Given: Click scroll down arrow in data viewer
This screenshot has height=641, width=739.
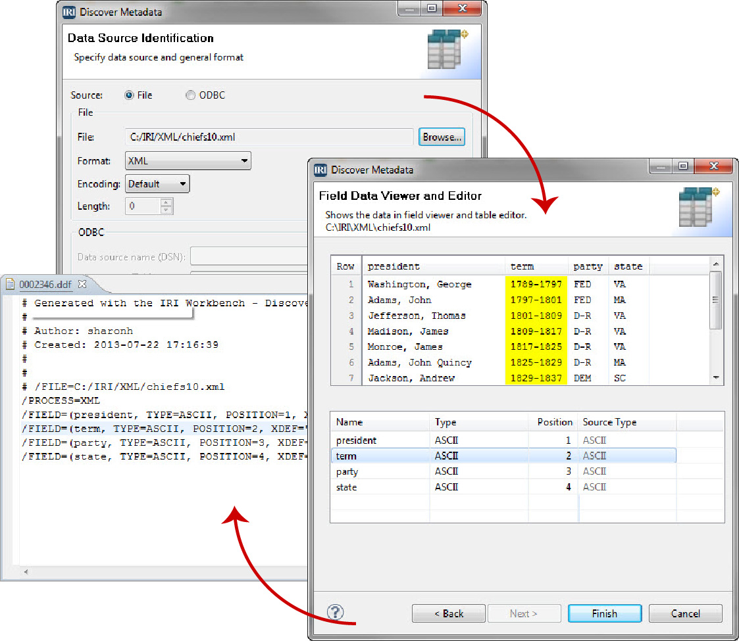Looking at the screenshot, I should click(716, 378).
